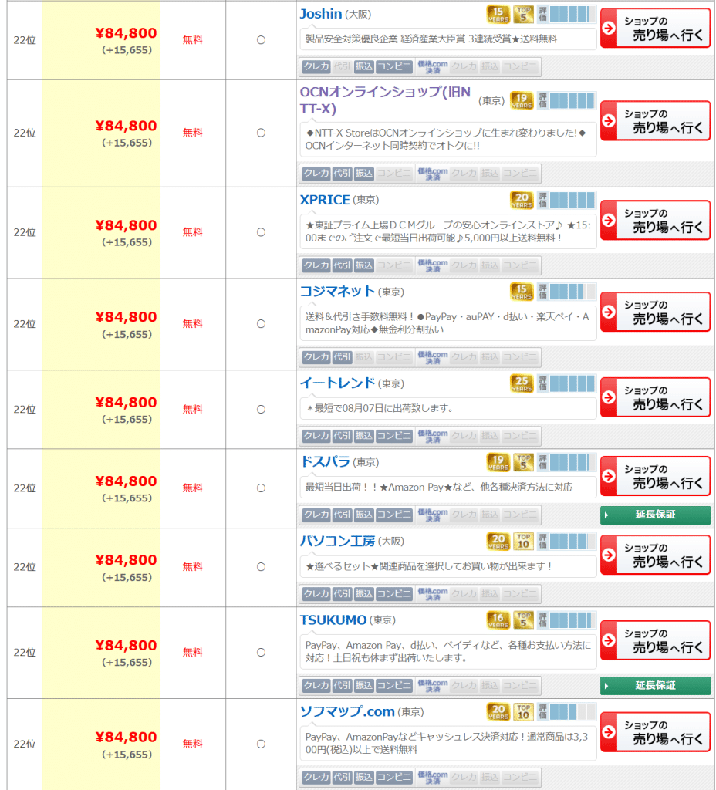This screenshot has height=790, width=716.
Task: Click ショップの売り場へ行く for コジマネット
Action: tap(655, 312)
